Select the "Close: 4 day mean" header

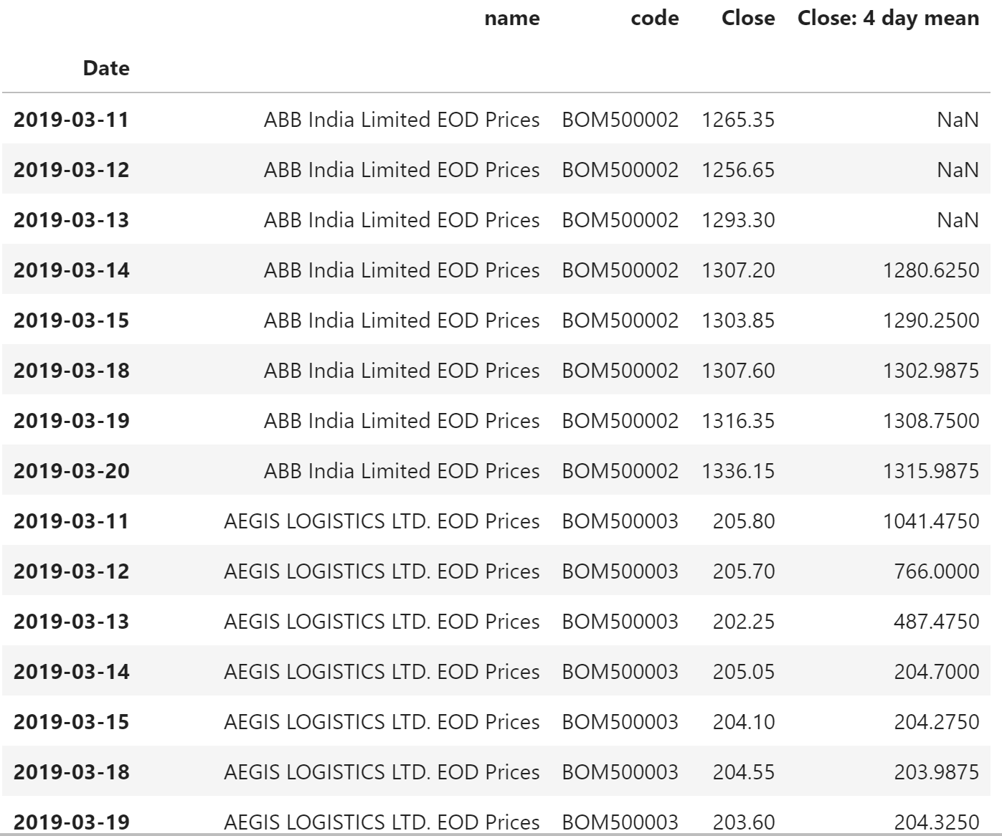[x=887, y=19]
